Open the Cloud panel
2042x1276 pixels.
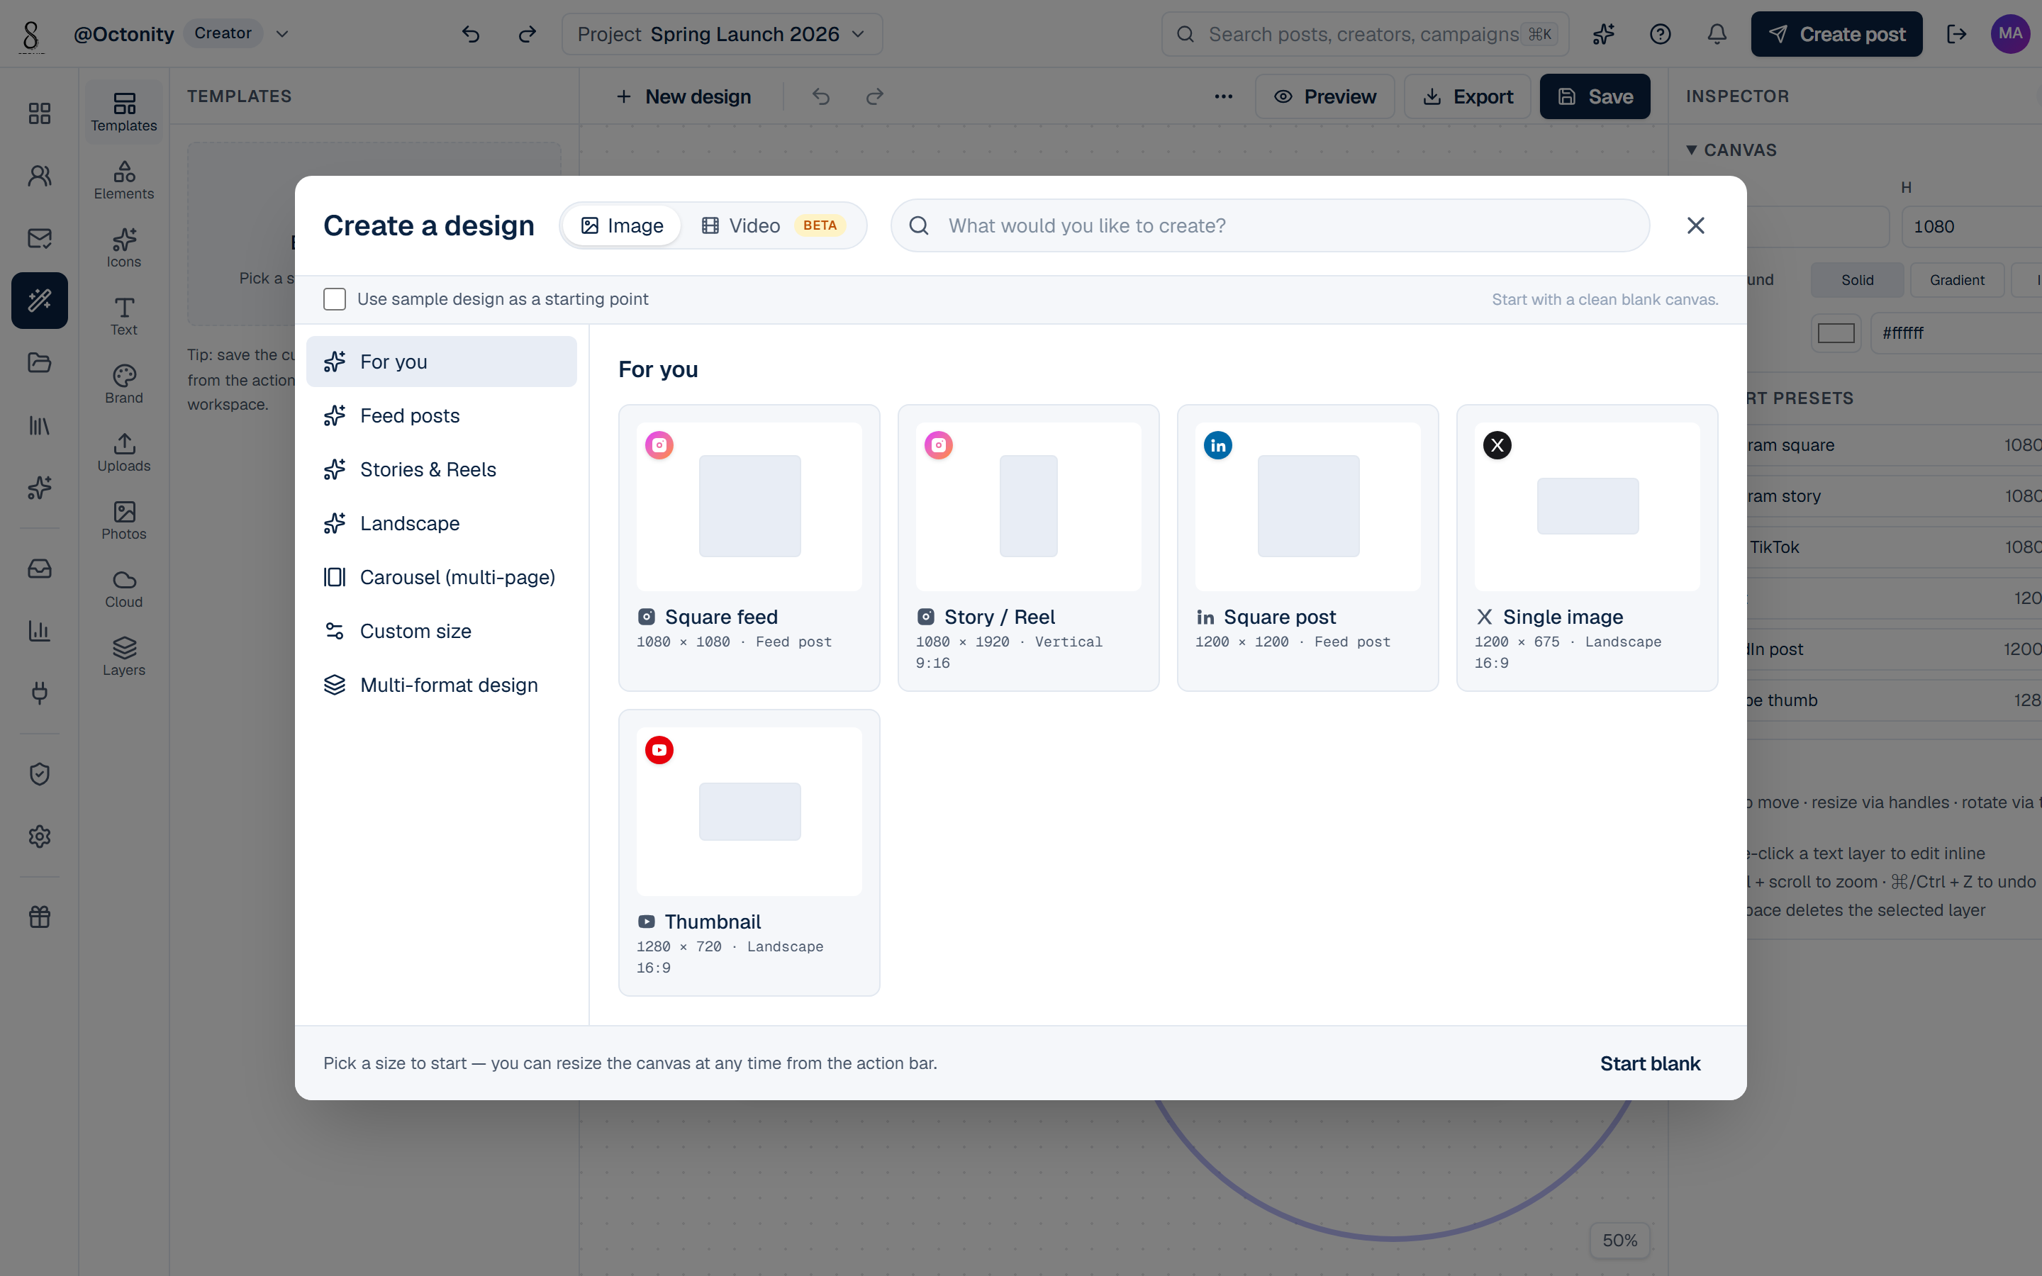tap(124, 588)
